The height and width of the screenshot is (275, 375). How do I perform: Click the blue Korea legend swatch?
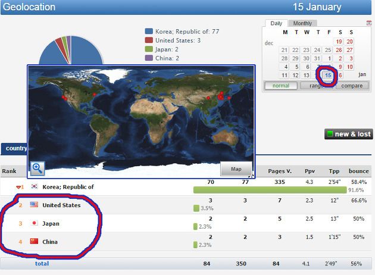pos(149,32)
